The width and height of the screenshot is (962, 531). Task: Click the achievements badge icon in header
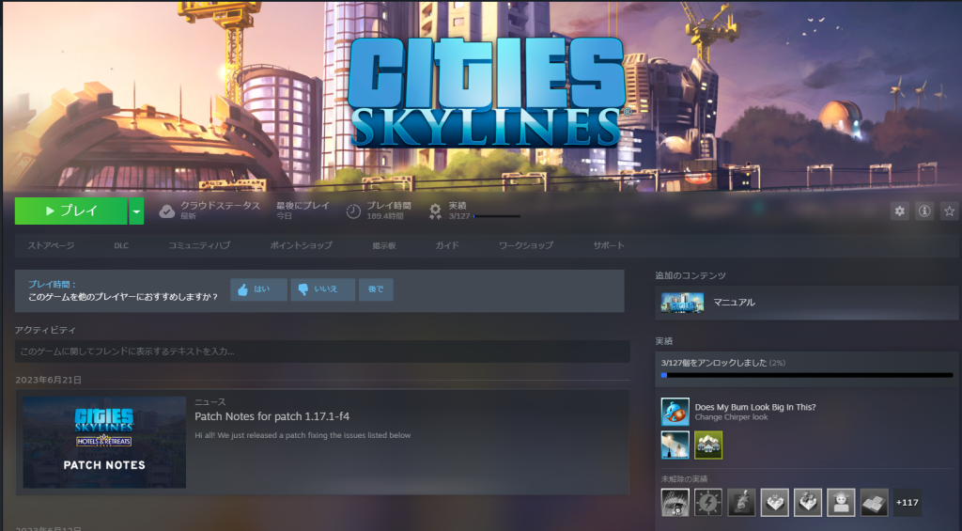click(x=435, y=211)
